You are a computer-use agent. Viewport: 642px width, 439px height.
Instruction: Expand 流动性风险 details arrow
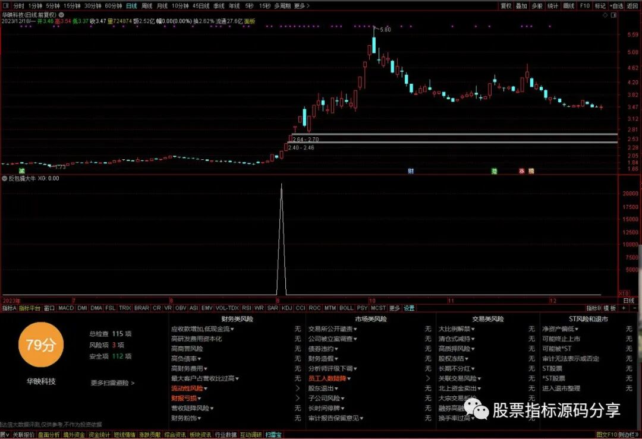(298, 389)
